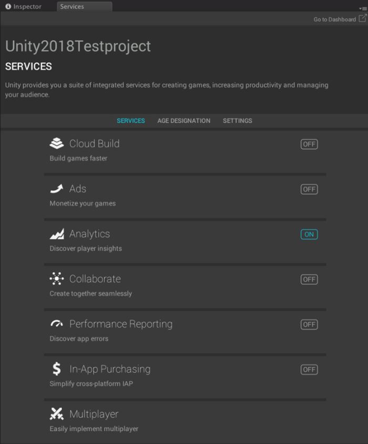Turn on the Ads service toggle

tap(309, 189)
